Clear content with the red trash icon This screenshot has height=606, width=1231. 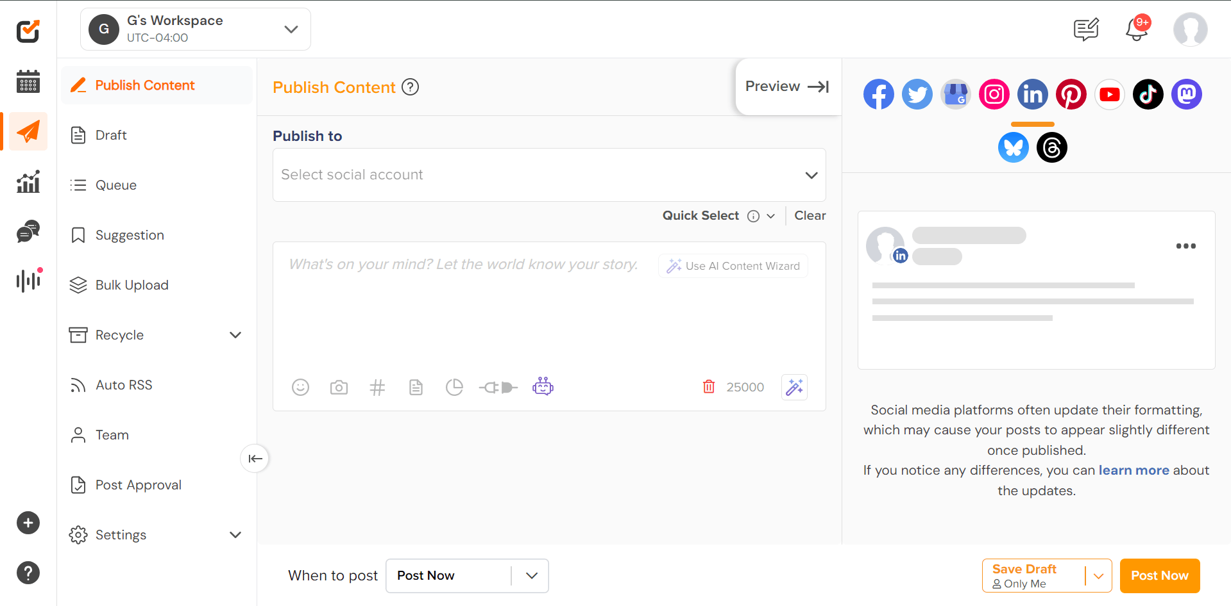[x=709, y=386]
